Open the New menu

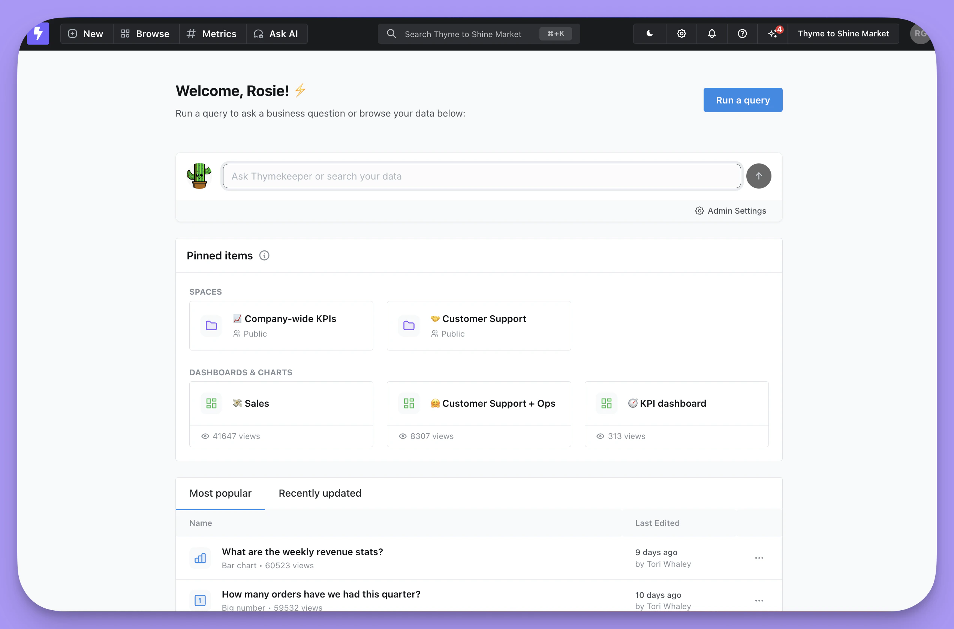coord(86,34)
